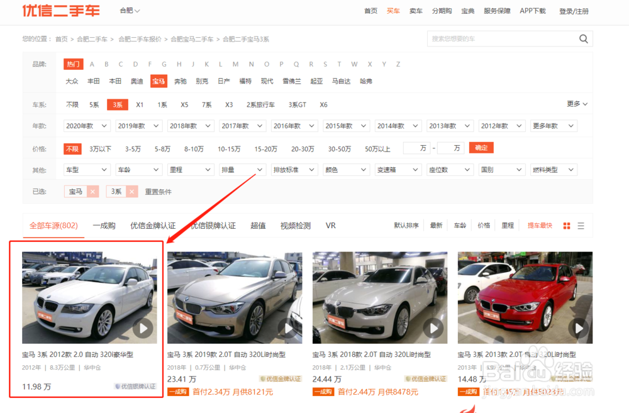Remove the 宝马 selected filter tag
Image resolution: width=629 pixels, height=413 pixels.
[x=92, y=192]
